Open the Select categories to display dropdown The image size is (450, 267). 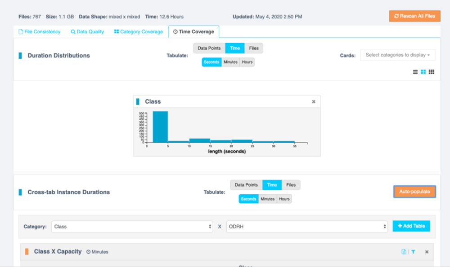[397, 55]
